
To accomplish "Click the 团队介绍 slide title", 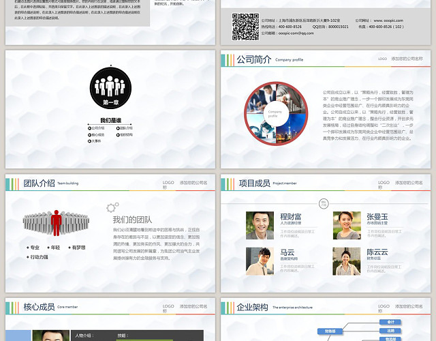I will [40, 183].
